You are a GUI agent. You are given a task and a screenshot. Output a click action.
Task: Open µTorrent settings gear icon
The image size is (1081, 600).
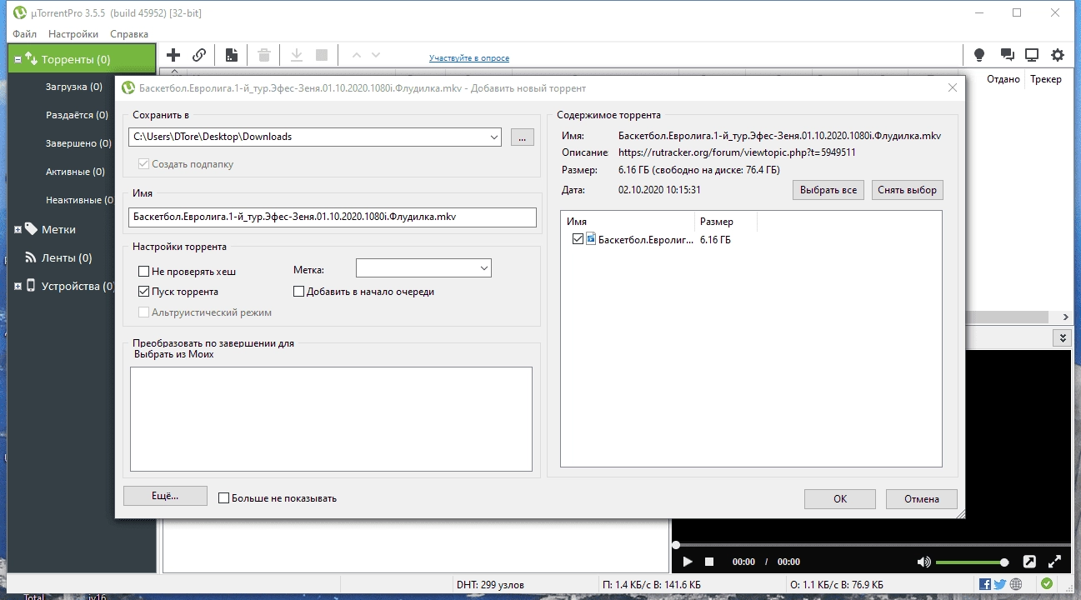click(1057, 54)
